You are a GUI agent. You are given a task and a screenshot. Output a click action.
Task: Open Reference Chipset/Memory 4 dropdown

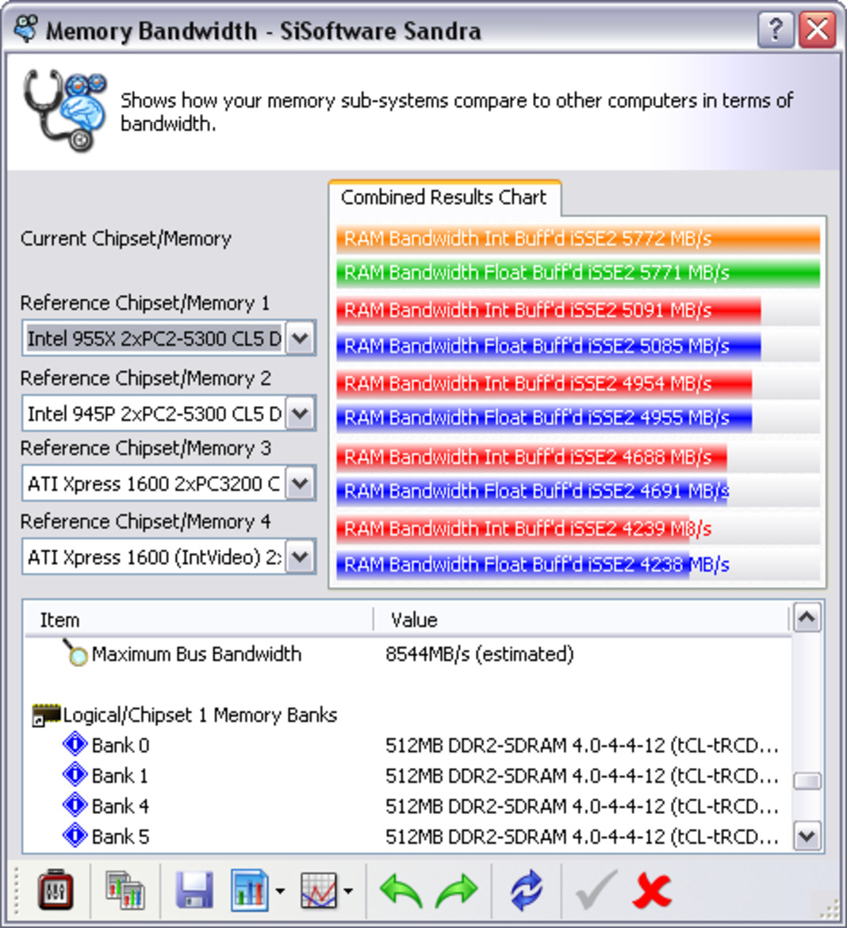click(x=300, y=557)
